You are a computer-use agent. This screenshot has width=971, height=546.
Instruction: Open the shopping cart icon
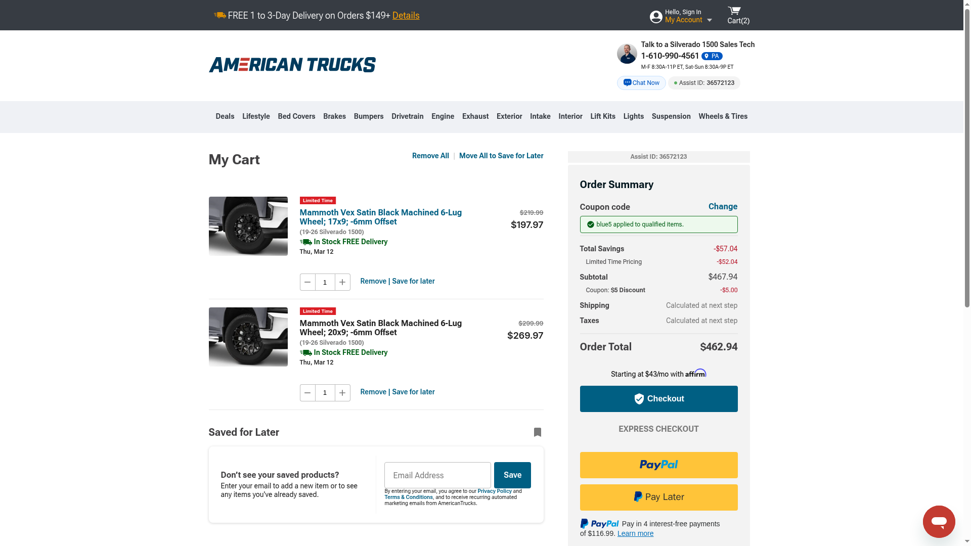coord(734,11)
